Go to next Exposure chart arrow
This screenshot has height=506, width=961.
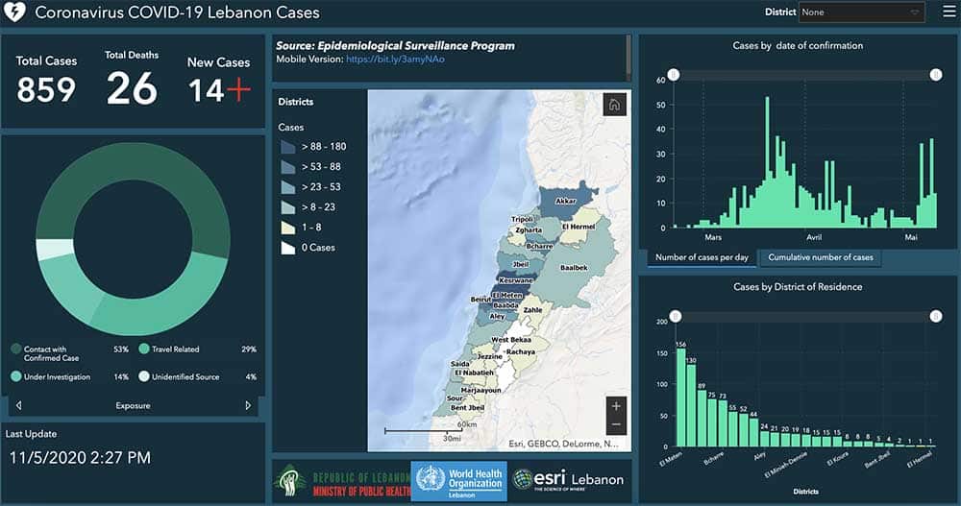click(248, 405)
